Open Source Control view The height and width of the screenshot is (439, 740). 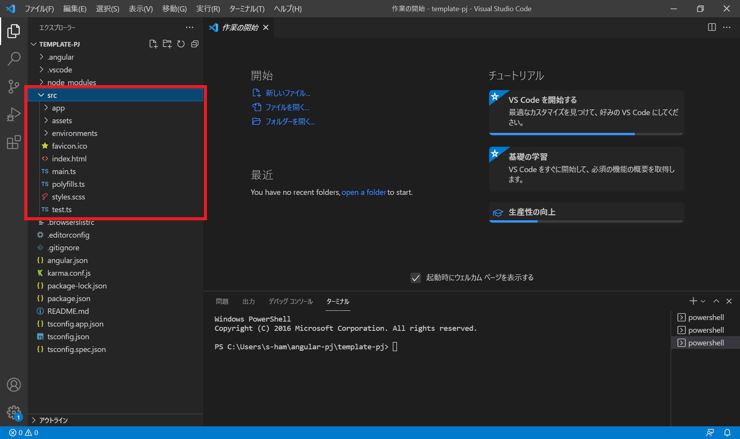click(14, 87)
